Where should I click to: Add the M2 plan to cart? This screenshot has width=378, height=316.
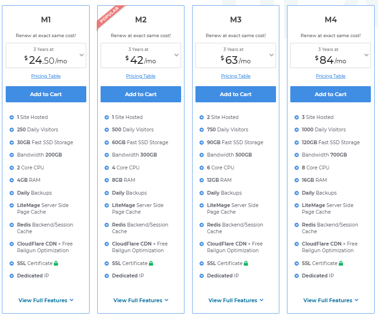coord(141,94)
